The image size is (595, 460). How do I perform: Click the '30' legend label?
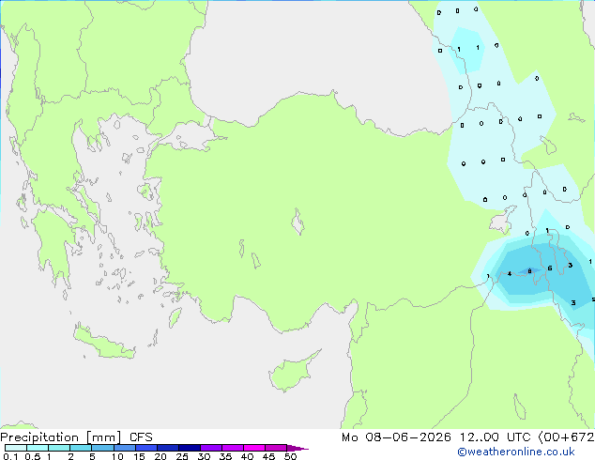pyautogui.click(x=204, y=456)
